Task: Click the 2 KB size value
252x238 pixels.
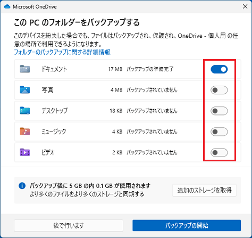Action: 117,152
